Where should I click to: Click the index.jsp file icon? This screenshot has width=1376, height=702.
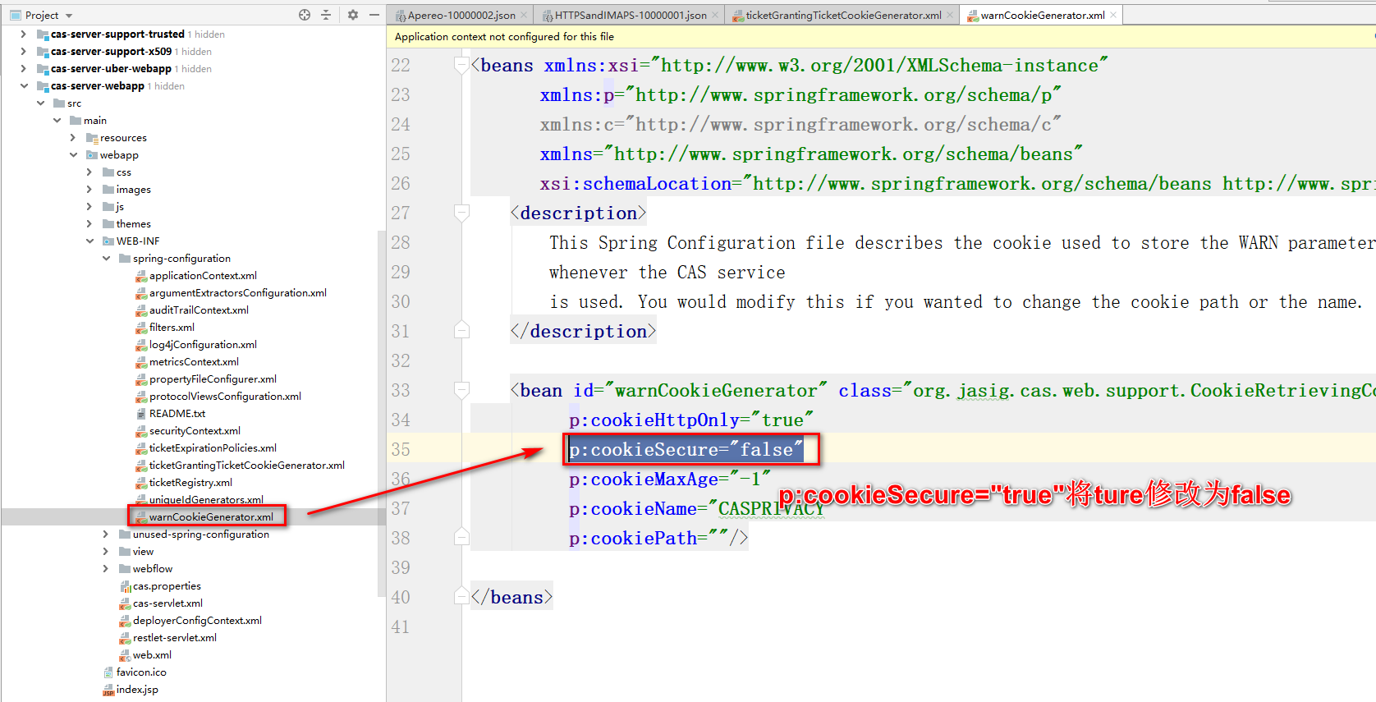pyautogui.click(x=108, y=690)
